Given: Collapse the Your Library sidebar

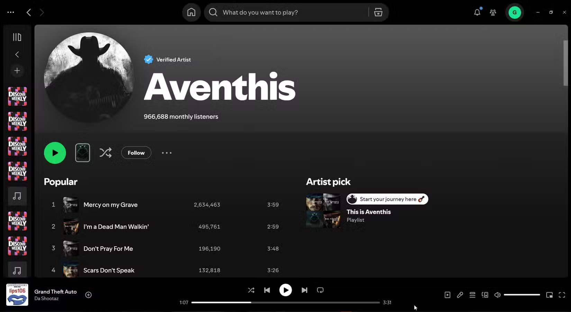Looking at the screenshot, I should [17, 37].
